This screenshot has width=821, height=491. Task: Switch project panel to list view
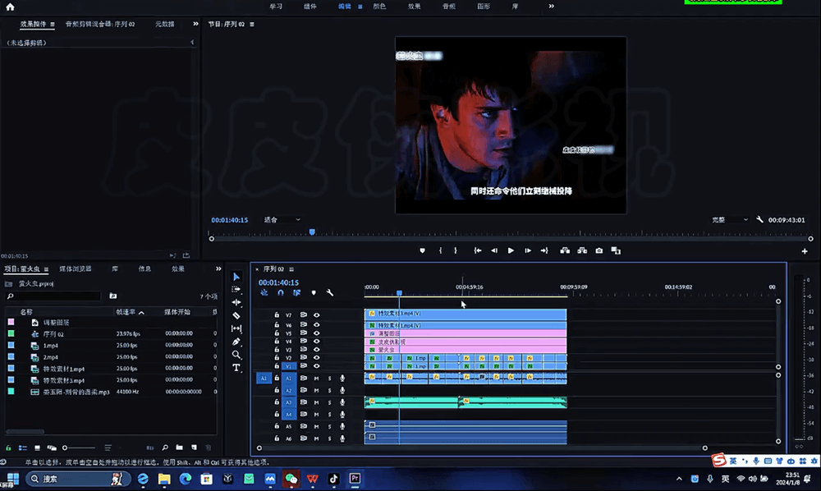coord(22,448)
